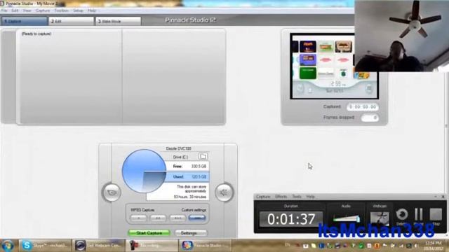
Task: Open the Capture menu in Pinnacle Studio
Action: click(x=43, y=10)
